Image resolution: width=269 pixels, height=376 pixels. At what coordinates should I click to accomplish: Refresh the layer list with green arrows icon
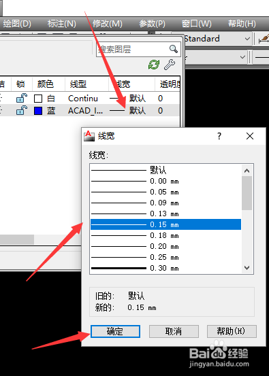coord(154,65)
